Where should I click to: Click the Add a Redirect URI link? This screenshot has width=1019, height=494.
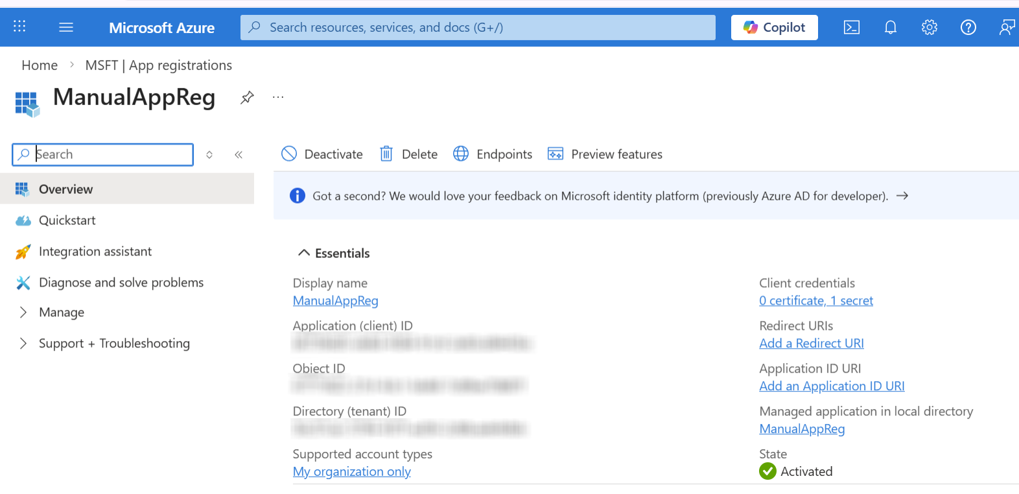click(811, 344)
